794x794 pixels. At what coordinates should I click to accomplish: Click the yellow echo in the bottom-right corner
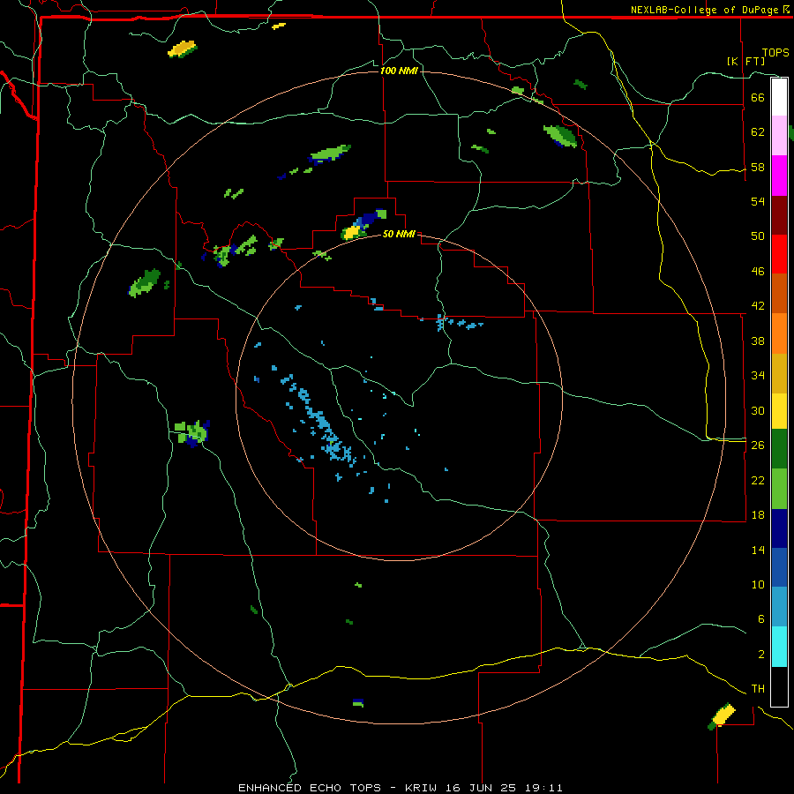723,715
